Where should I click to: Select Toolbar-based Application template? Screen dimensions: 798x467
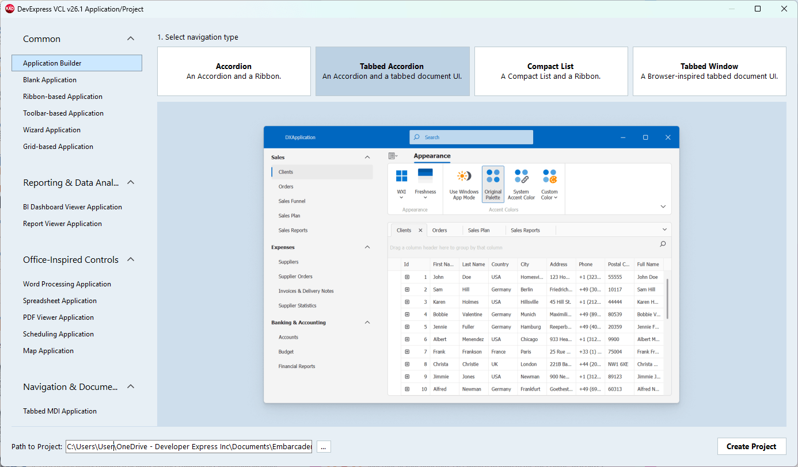pos(77,113)
